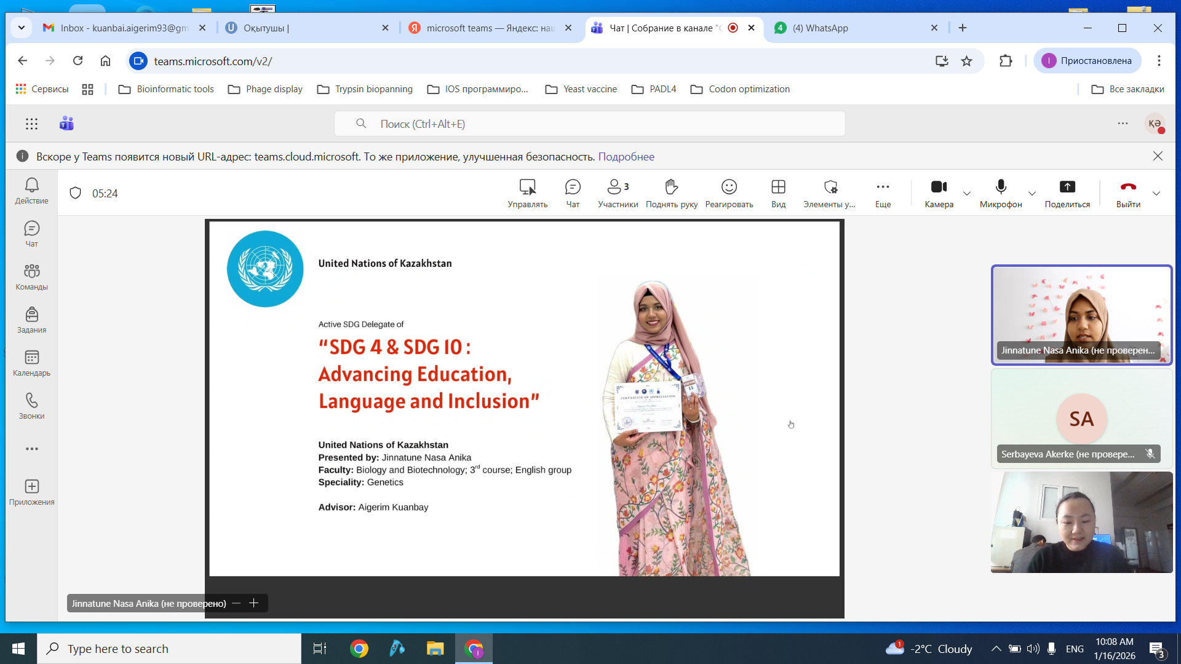Zoom in on the shared content
1181x664 pixels.
pyautogui.click(x=253, y=603)
